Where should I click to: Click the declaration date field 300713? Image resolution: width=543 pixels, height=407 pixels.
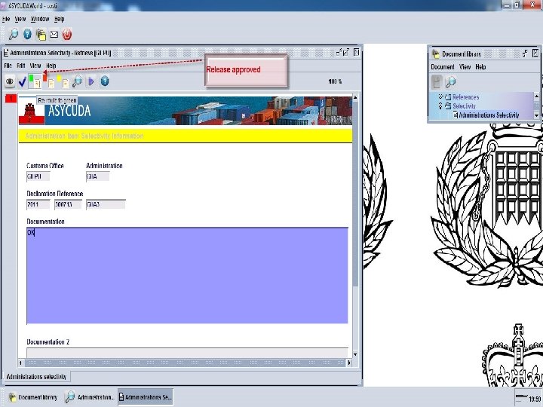(x=68, y=204)
